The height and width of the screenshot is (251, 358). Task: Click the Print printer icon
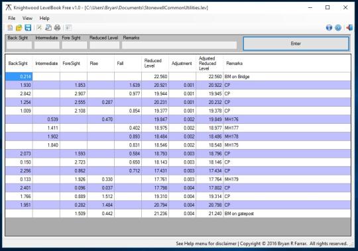coord(57,28)
